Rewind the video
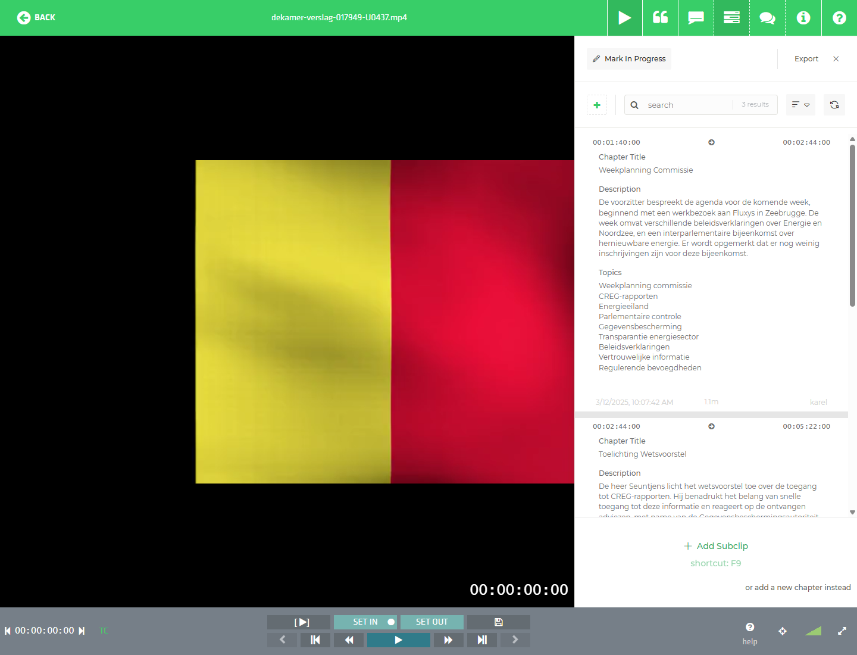Screen dimensions: 857x655 (349, 640)
